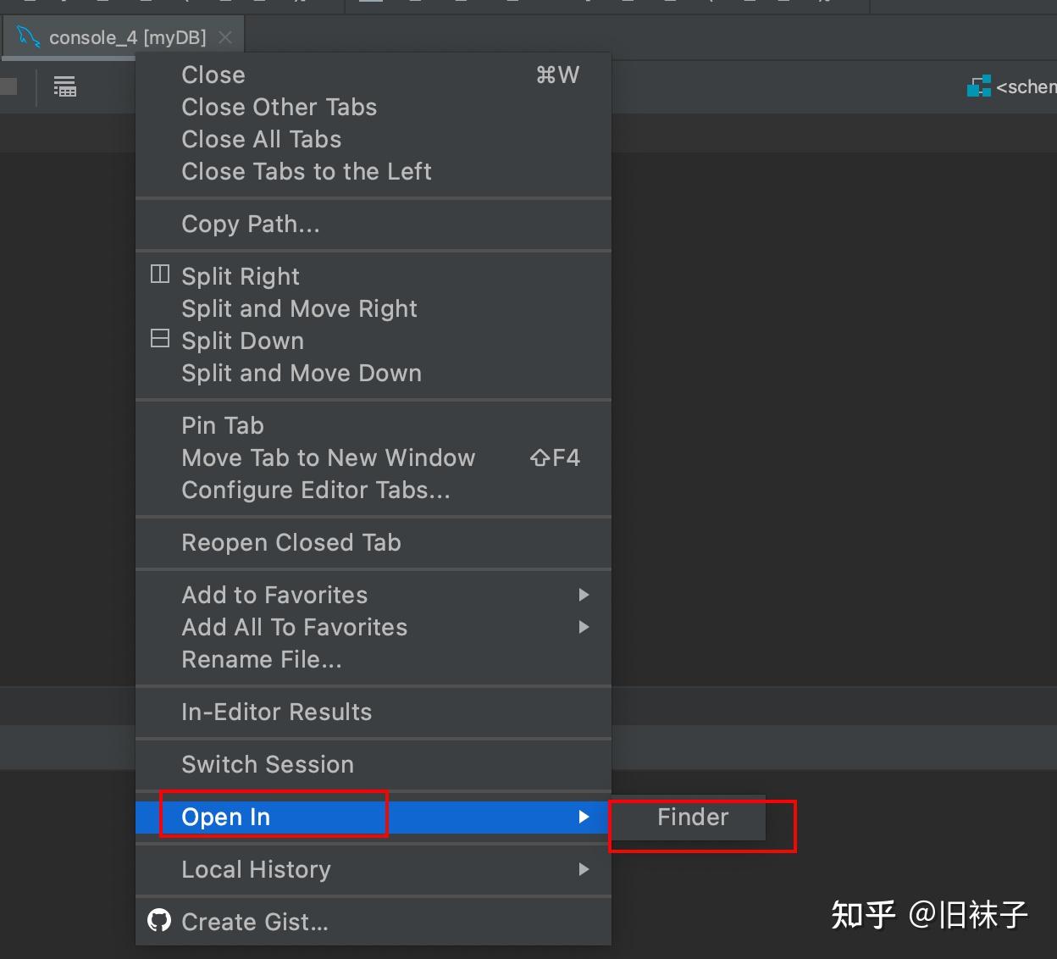Click the schema switcher icon on the right

pos(980,86)
